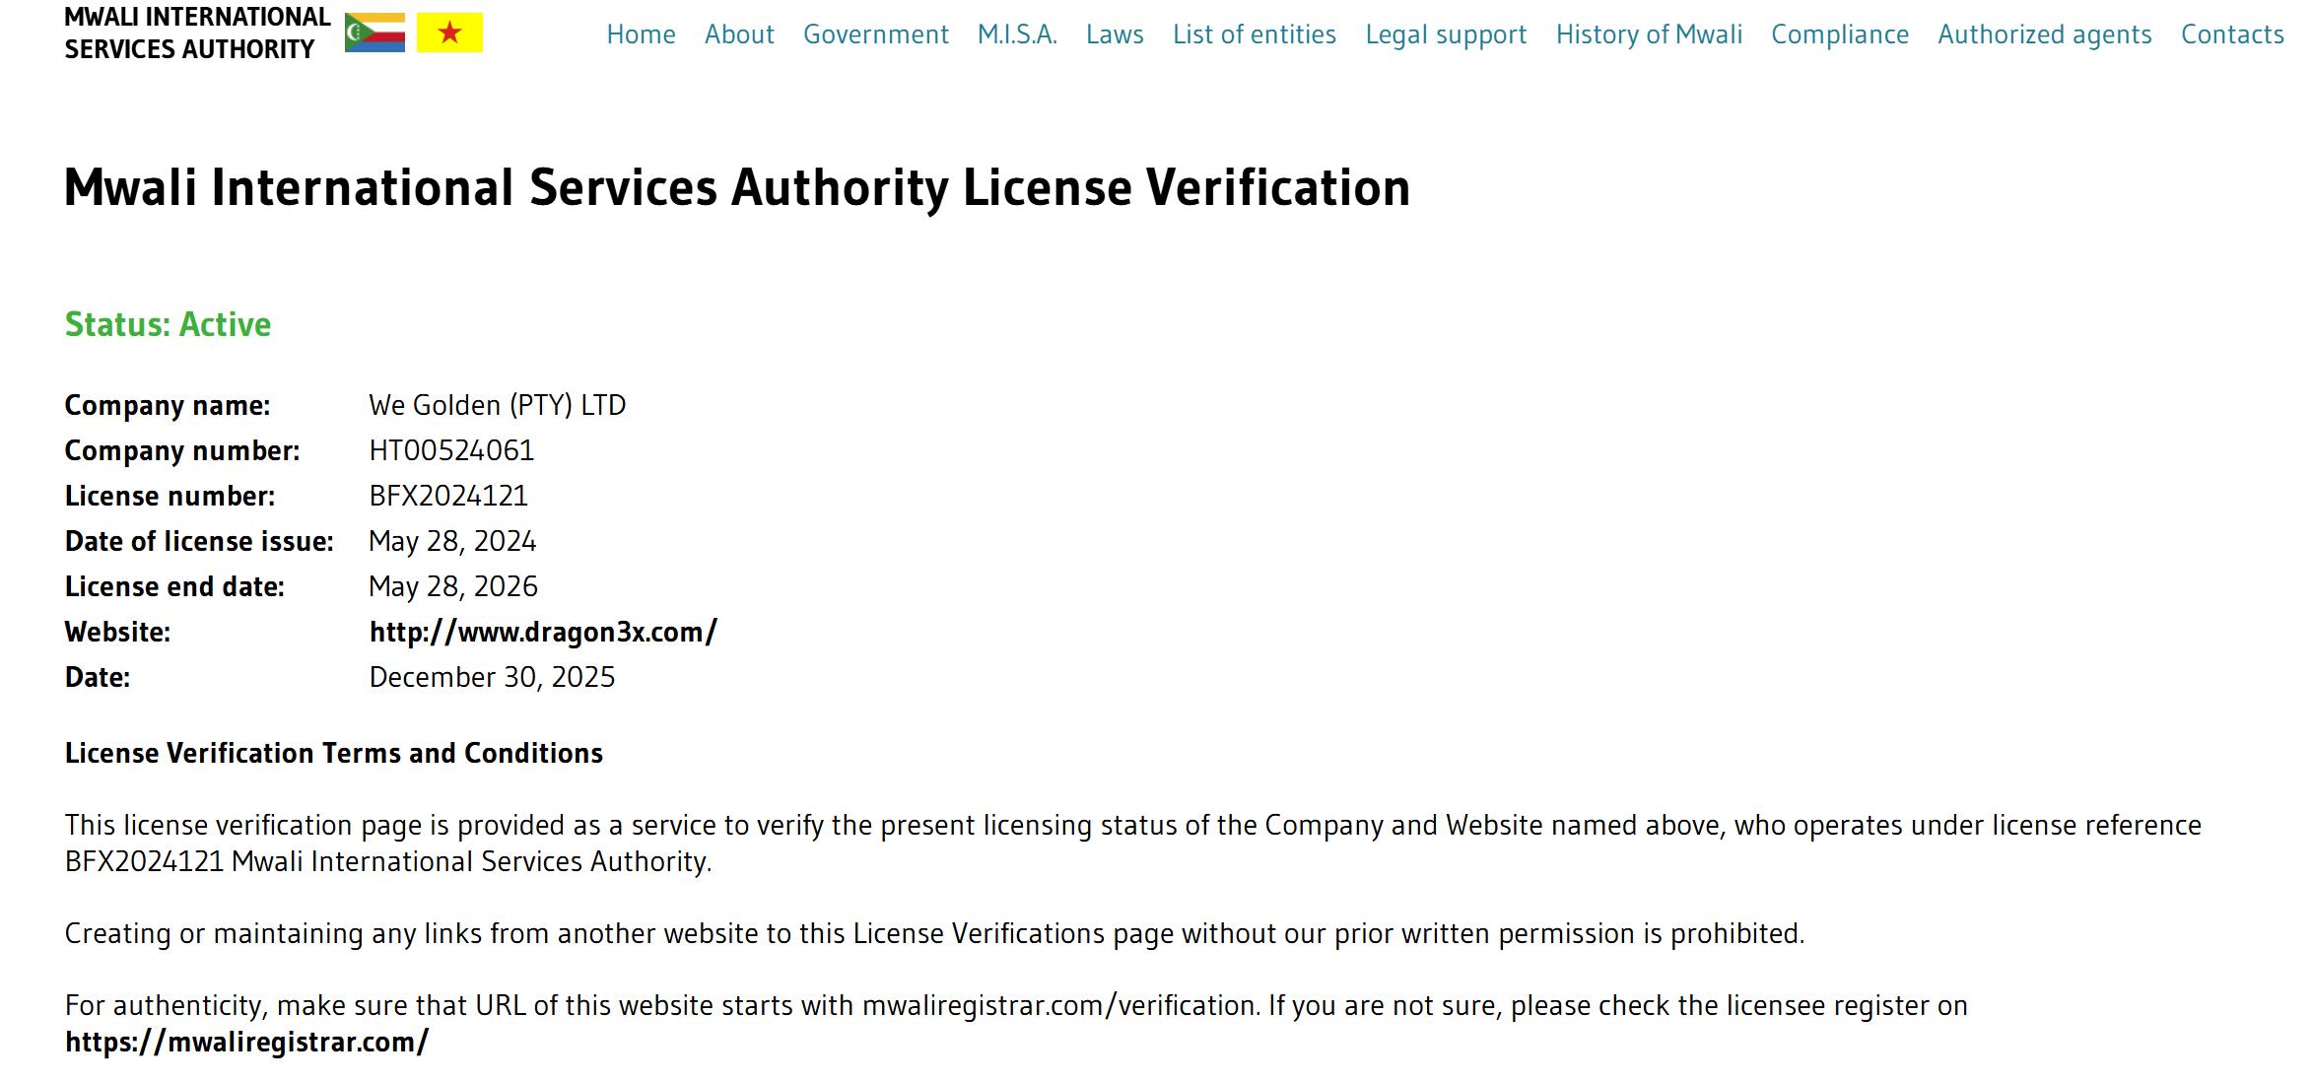2311x1082 pixels.
Task: Open the Home menu item
Action: (641, 34)
